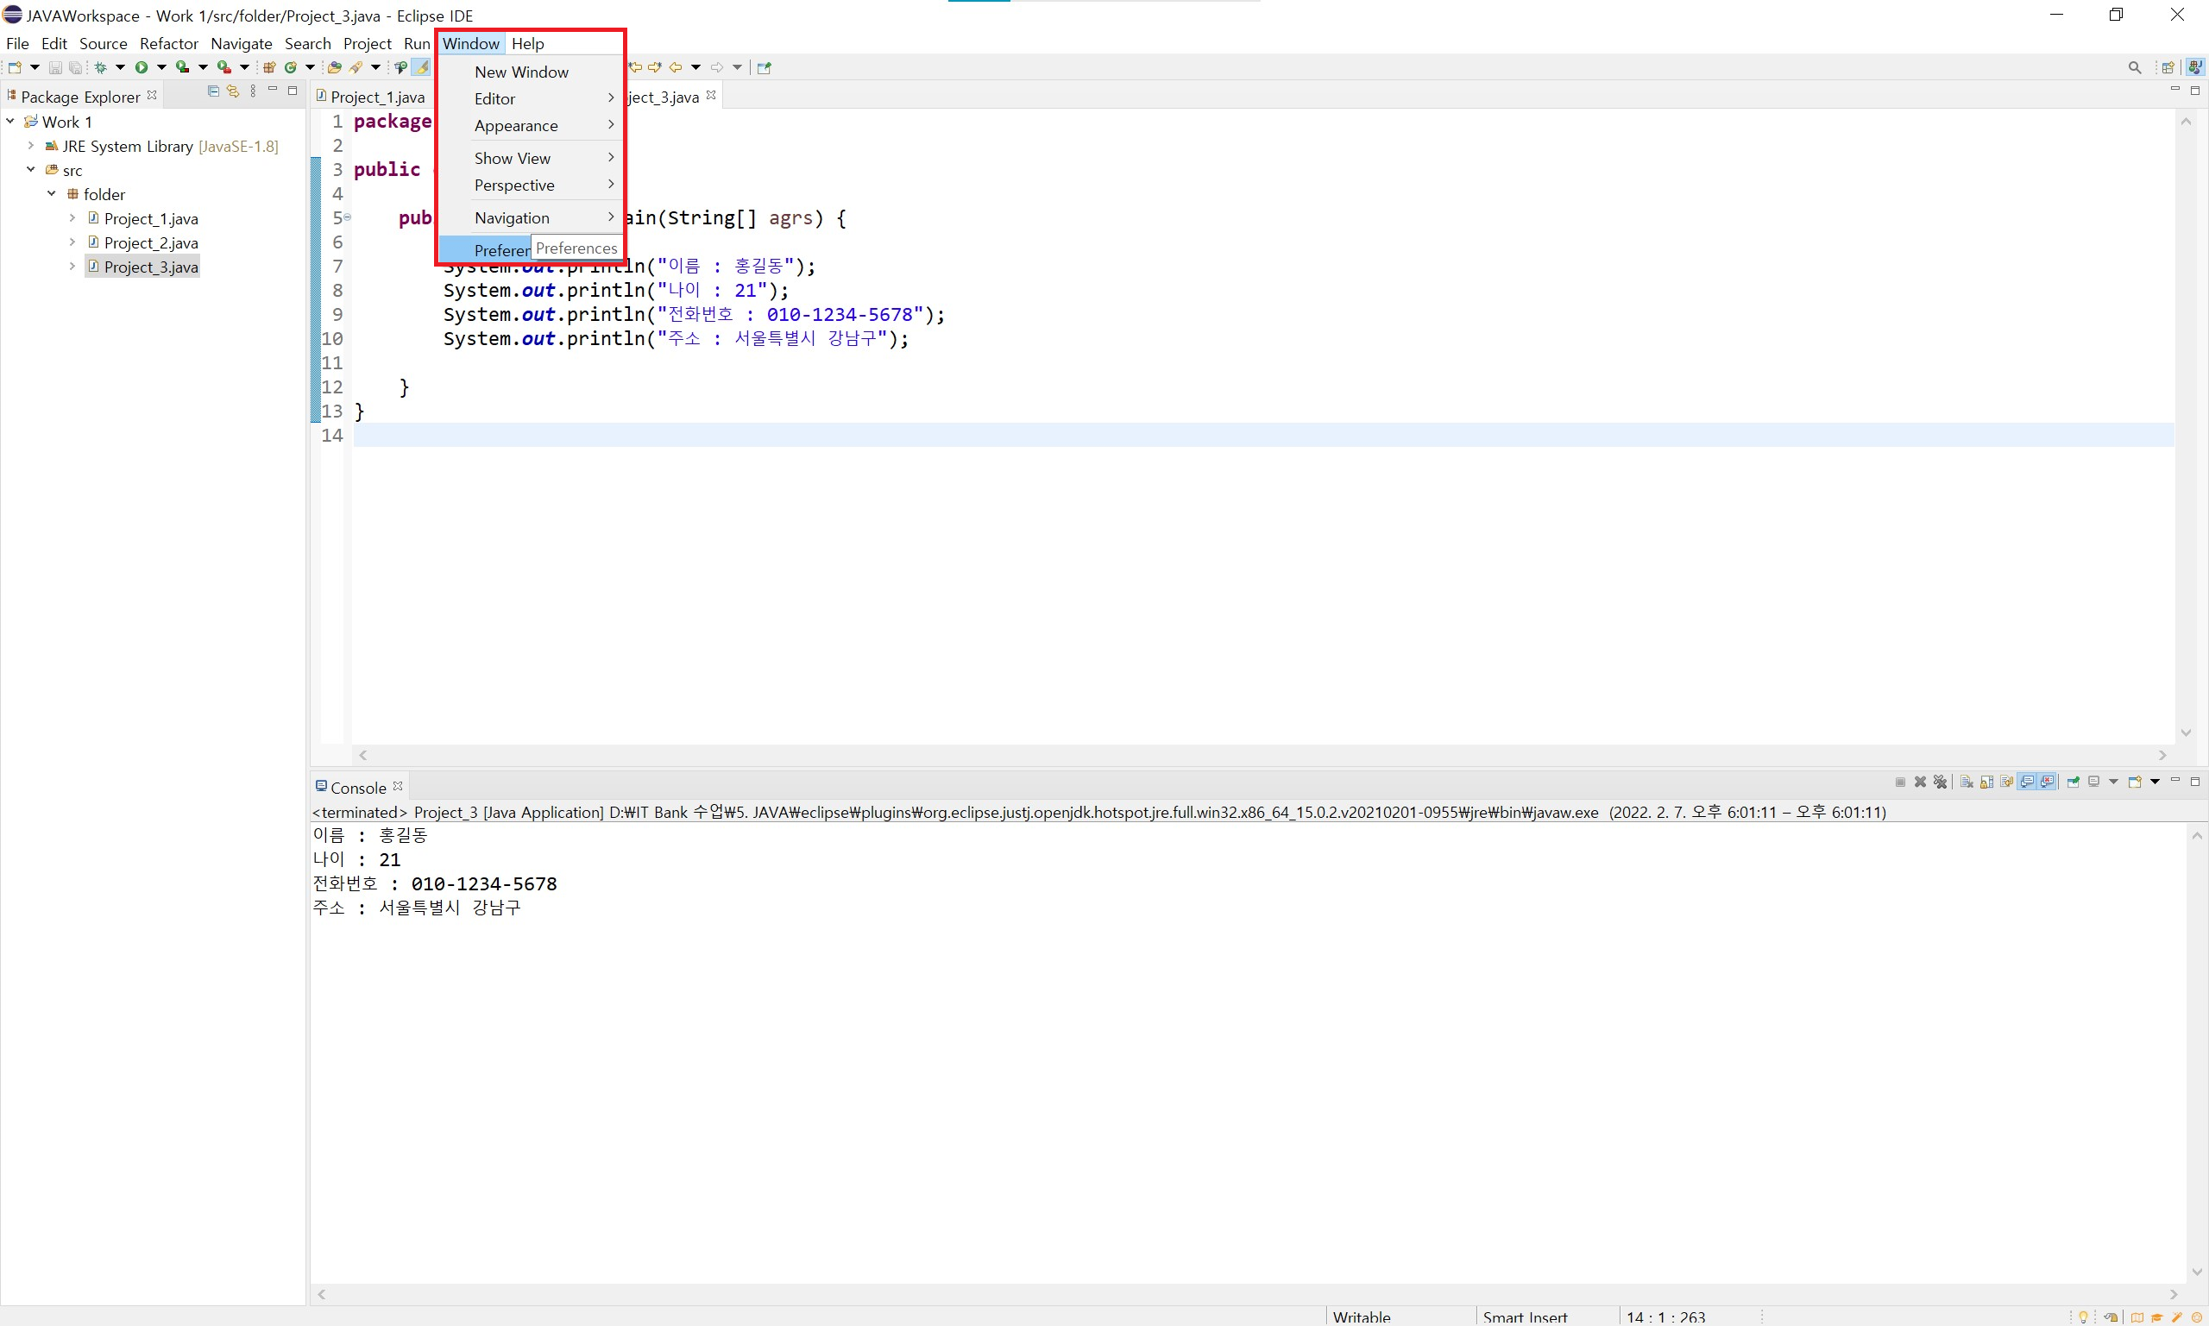Toggle Show Console on standard output change

[2027, 782]
